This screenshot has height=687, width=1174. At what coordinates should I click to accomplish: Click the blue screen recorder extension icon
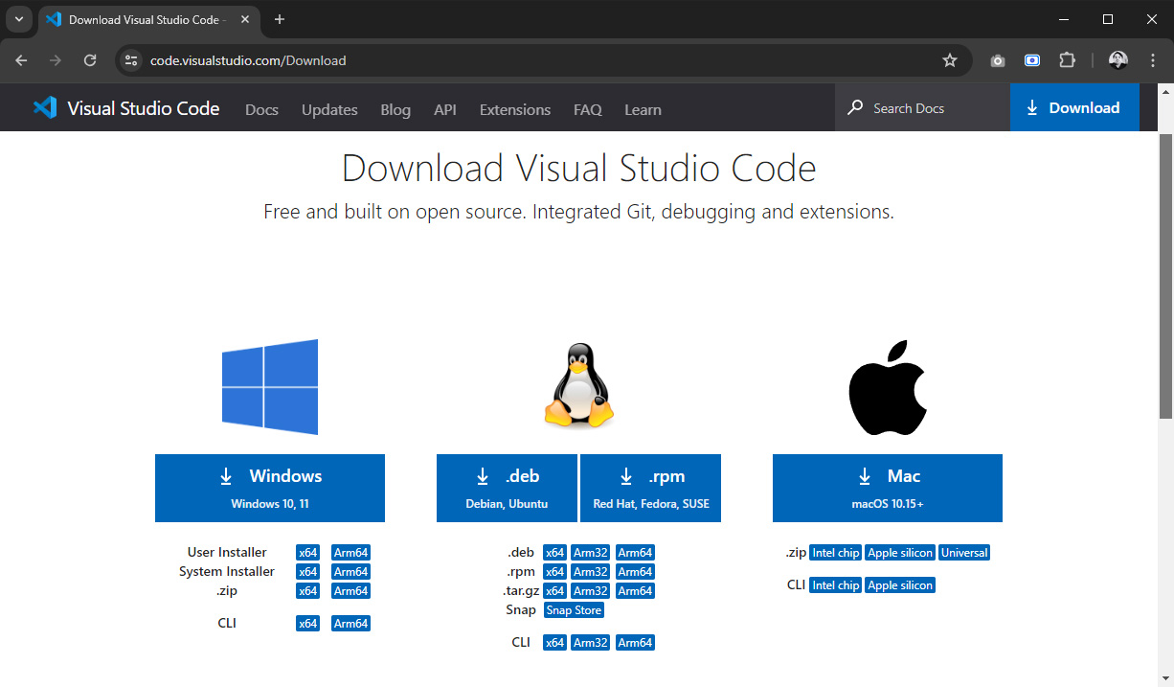[1032, 60]
